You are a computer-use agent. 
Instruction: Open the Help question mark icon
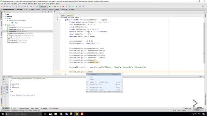point(83,6)
